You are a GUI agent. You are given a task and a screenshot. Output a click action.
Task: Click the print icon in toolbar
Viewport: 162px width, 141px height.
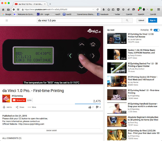point(8,10)
